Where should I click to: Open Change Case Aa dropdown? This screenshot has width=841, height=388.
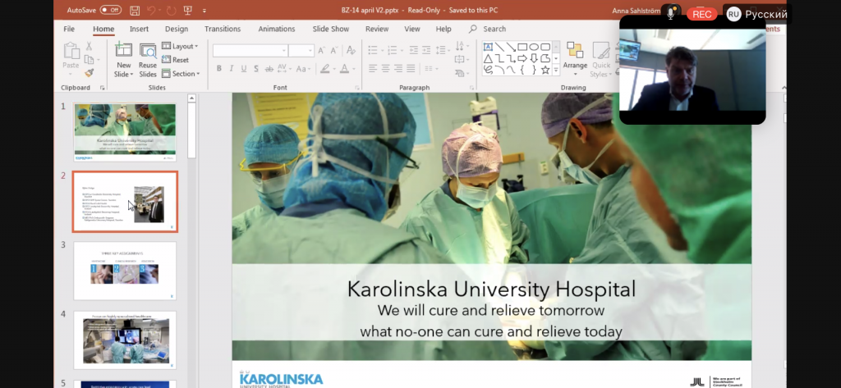[x=302, y=69]
